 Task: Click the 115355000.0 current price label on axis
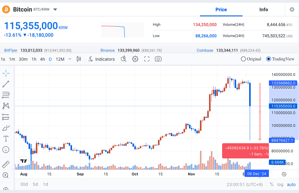(x=283, y=106)
